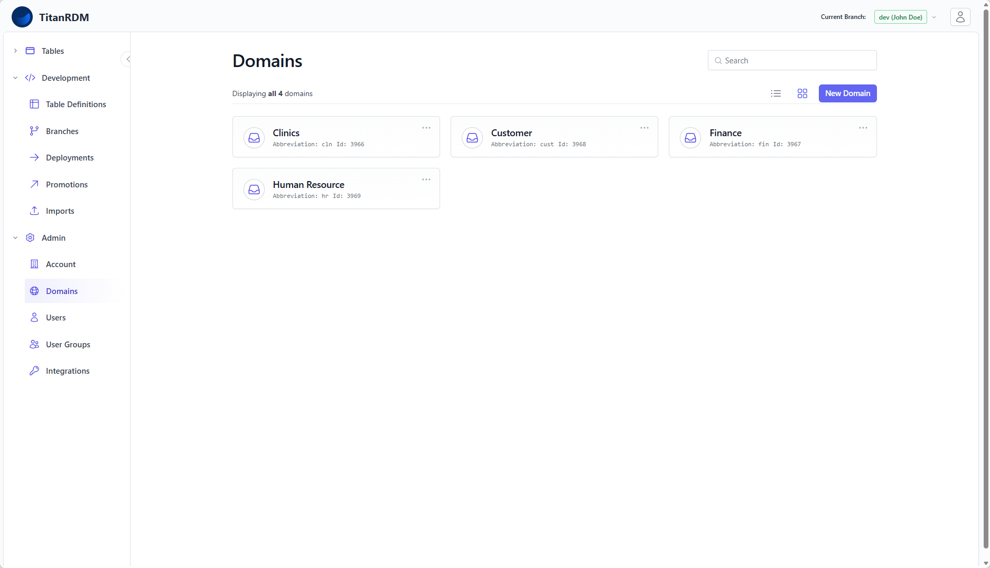Screen dimensions: 990x568
Task: Click the Imports upload icon
Action: coord(34,211)
